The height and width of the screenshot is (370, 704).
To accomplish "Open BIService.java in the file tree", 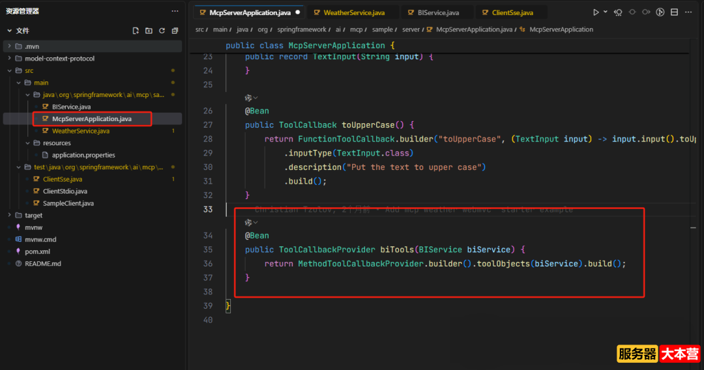I will [x=71, y=107].
